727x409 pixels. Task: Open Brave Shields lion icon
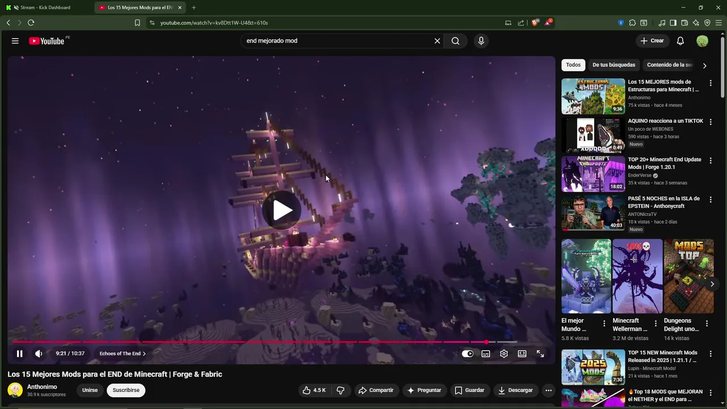[x=535, y=23]
